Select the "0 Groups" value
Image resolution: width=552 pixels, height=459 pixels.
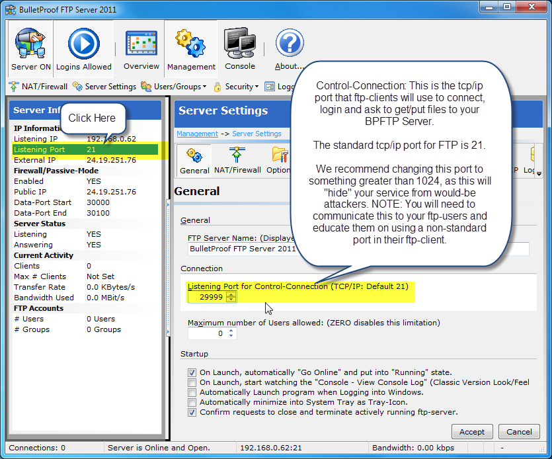(104, 329)
